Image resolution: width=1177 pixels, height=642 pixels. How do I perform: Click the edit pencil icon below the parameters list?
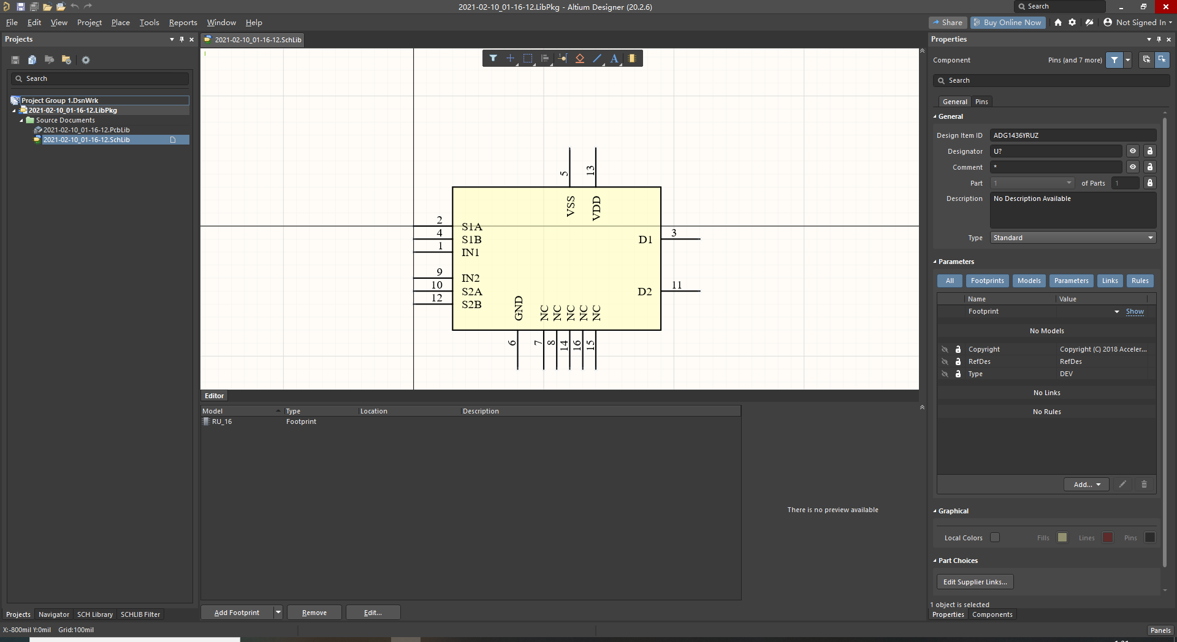1122,484
